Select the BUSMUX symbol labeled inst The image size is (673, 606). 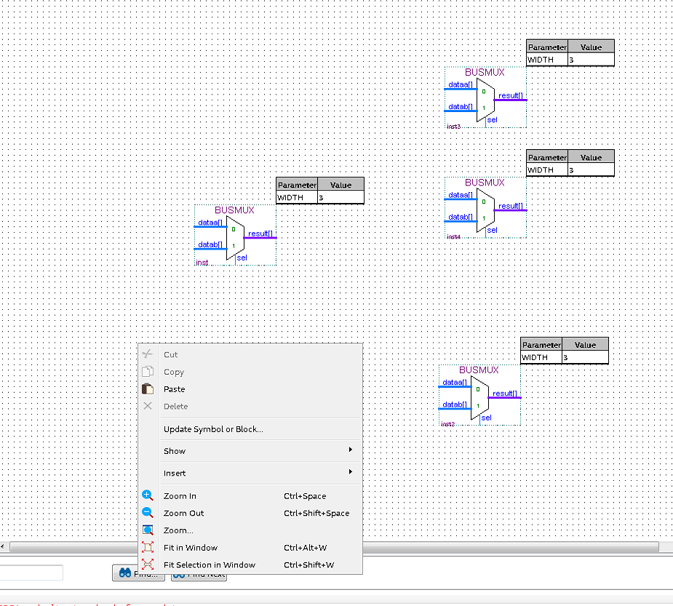235,235
